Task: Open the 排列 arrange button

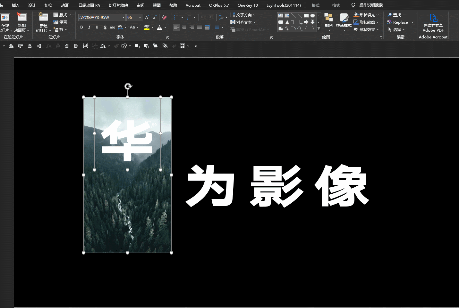Action: (328, 22)
